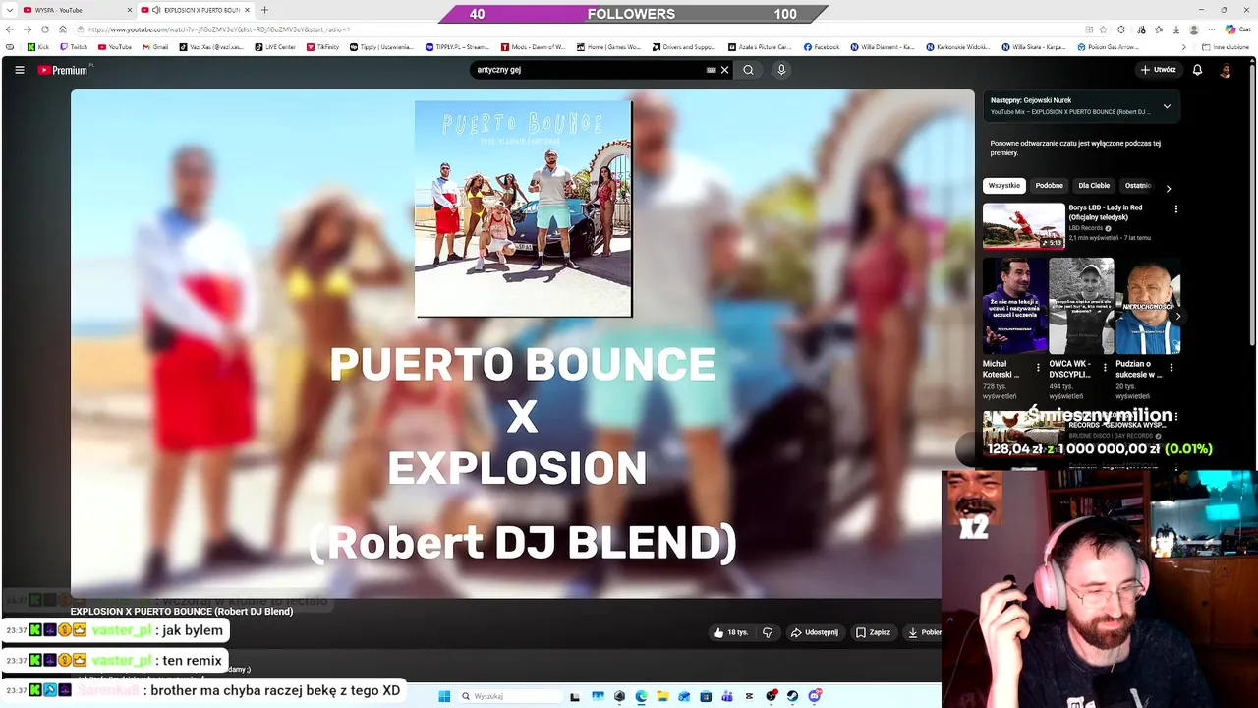Open Microsoft Edge from the taskbar
Screen dimensions: 1258x708
[x=641, y=696]
